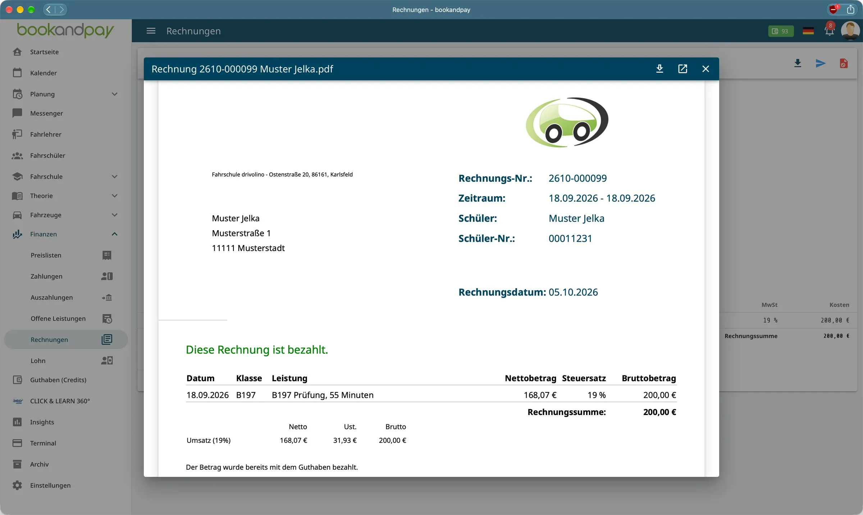
Task: Click invoice number 2610-000099
Action: tap(577, 178)
